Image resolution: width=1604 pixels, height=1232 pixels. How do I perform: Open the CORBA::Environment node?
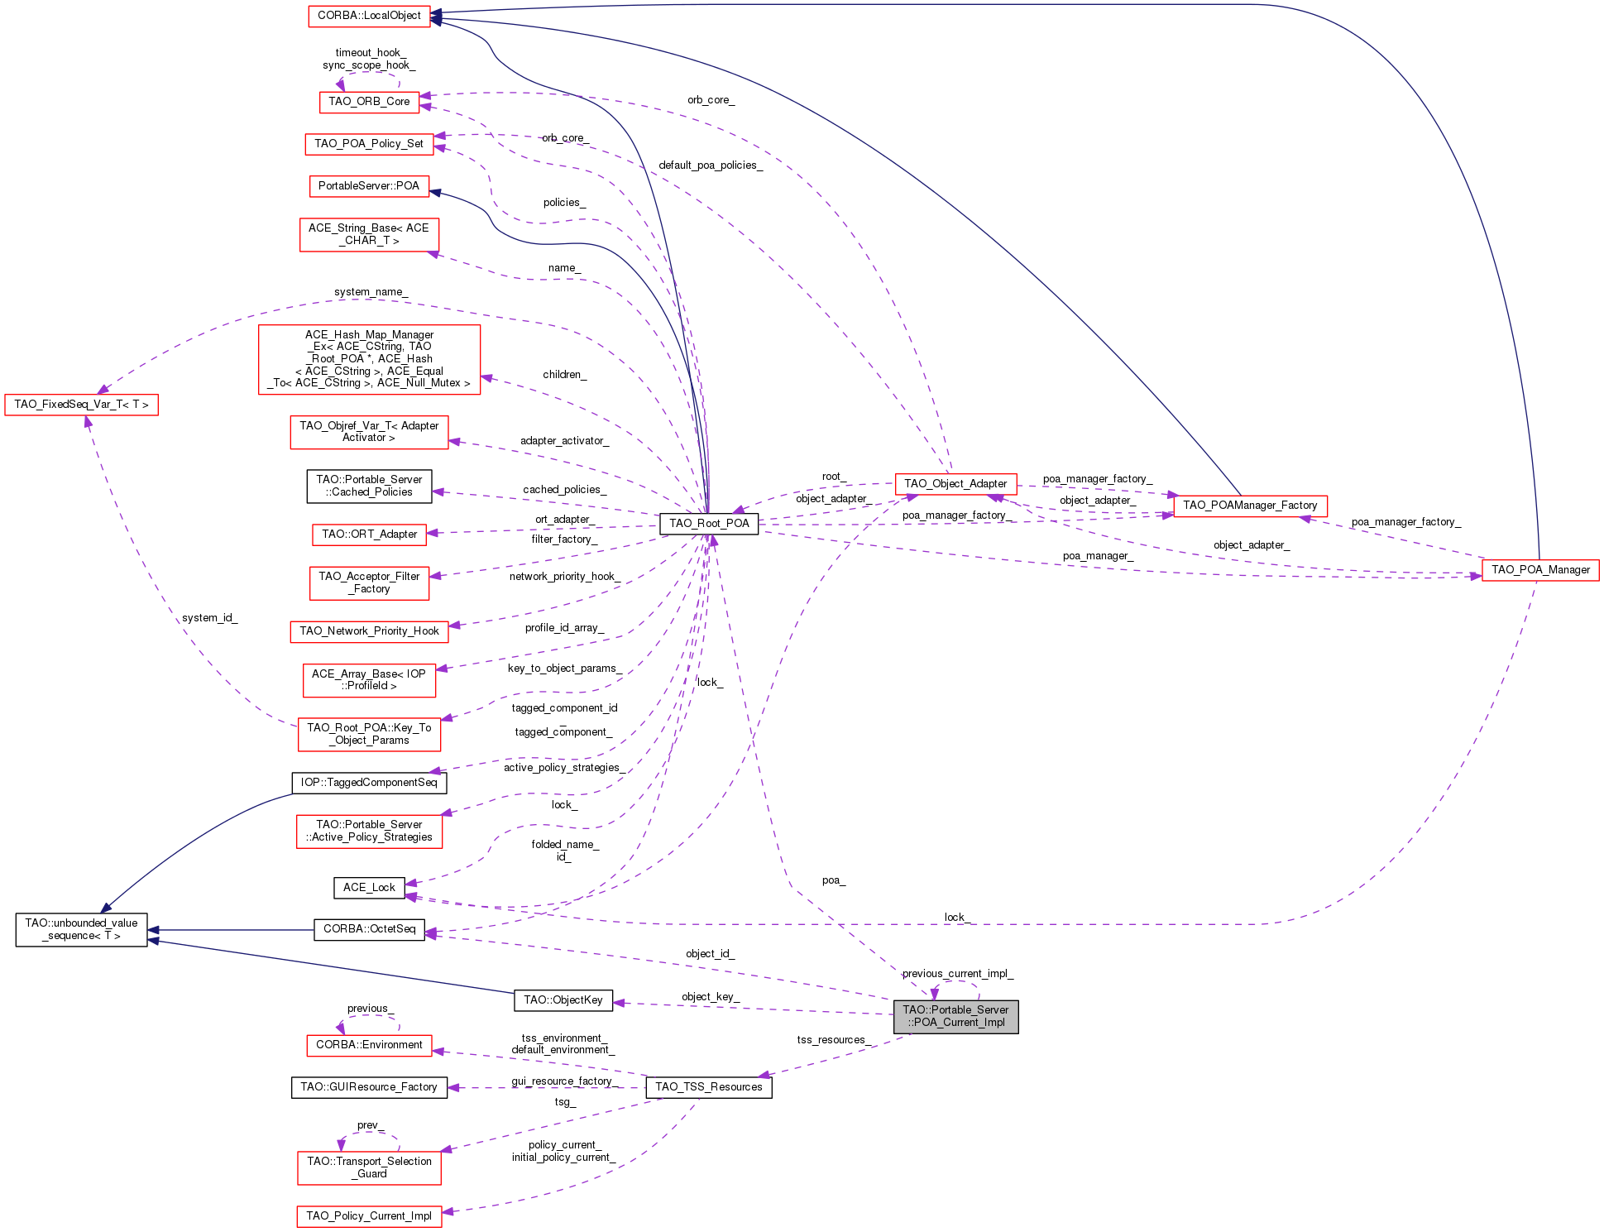[369, 1045]
